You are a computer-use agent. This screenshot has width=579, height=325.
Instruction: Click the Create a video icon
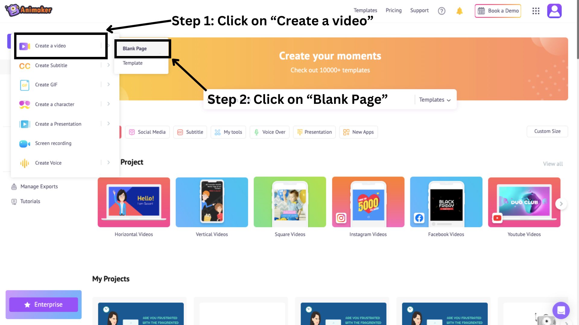(x=25, y=46)
